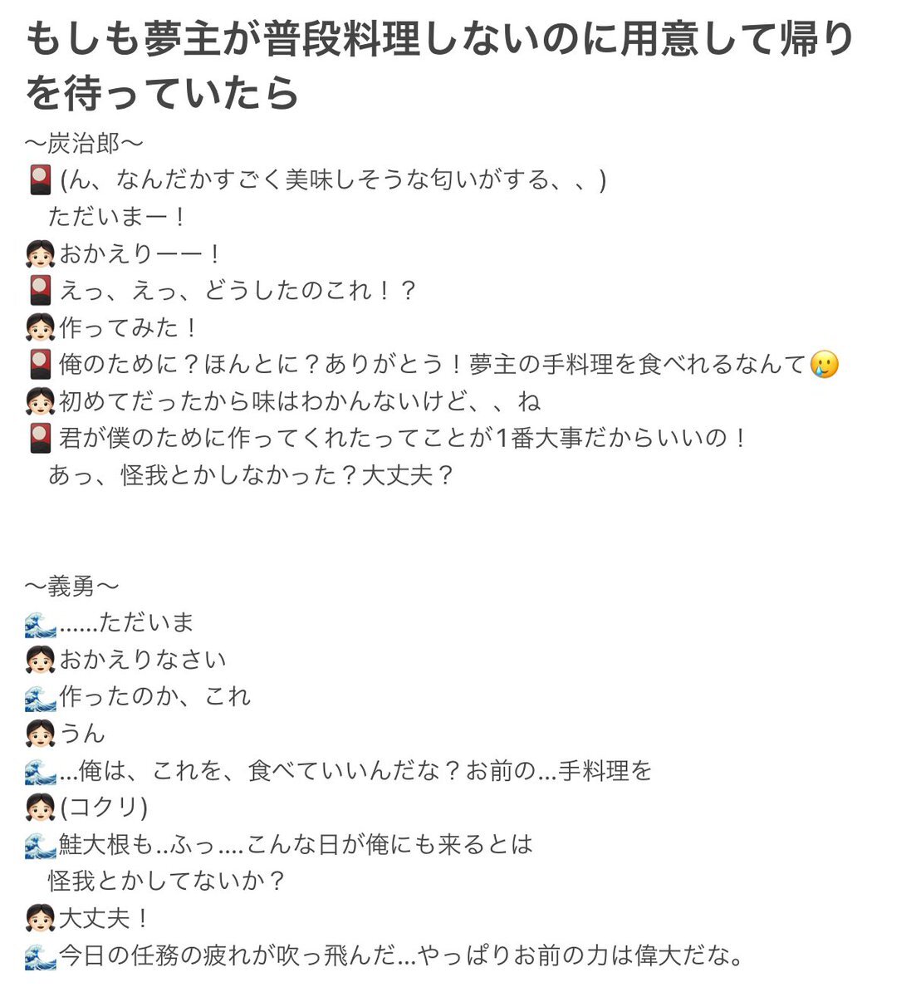This screenshot has width=916, height=997.
Task: Click the wave emoji before ......ただいま
Action: pyautogui.click(x=40, y=623)
